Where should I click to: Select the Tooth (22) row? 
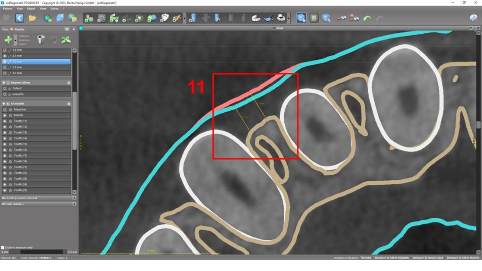coord(36,173)
